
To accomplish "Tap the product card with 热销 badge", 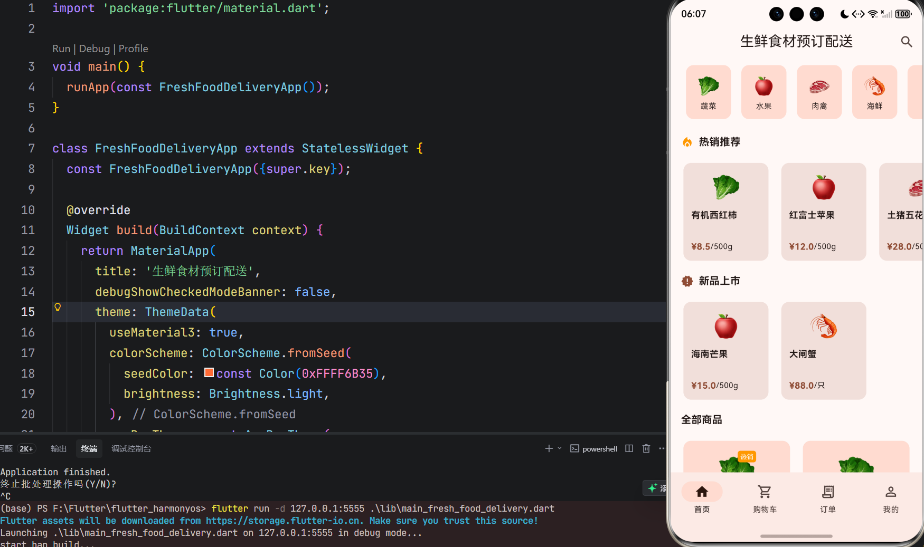I will tap(737, 457).
